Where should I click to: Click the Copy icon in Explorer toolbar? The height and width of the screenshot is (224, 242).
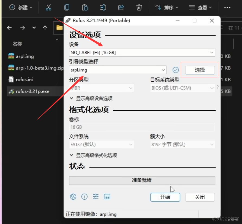click(67, 7)
